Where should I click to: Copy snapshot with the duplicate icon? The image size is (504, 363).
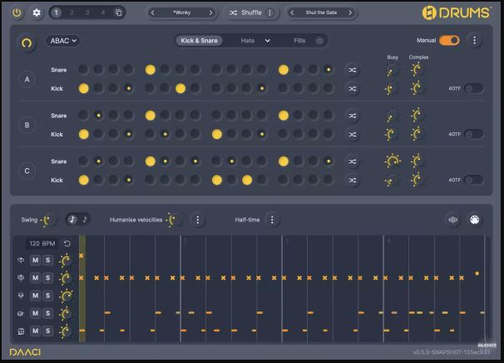(x=118, y=12)
